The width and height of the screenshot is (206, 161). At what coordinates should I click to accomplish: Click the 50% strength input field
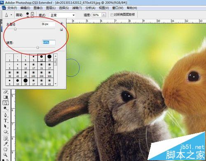click(97, 15)
